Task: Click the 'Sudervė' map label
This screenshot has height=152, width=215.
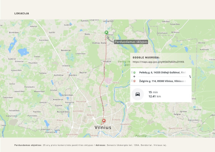Action: pyautogui.click(x=12, y=59)
